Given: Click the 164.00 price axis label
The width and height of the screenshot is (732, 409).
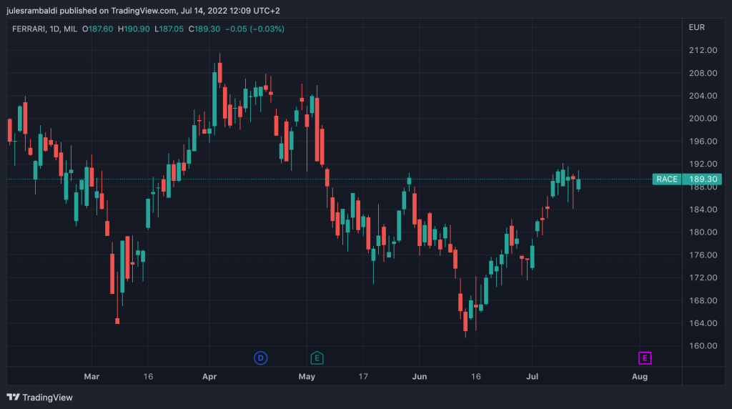Looking at the screenshot, I should 703,323.
